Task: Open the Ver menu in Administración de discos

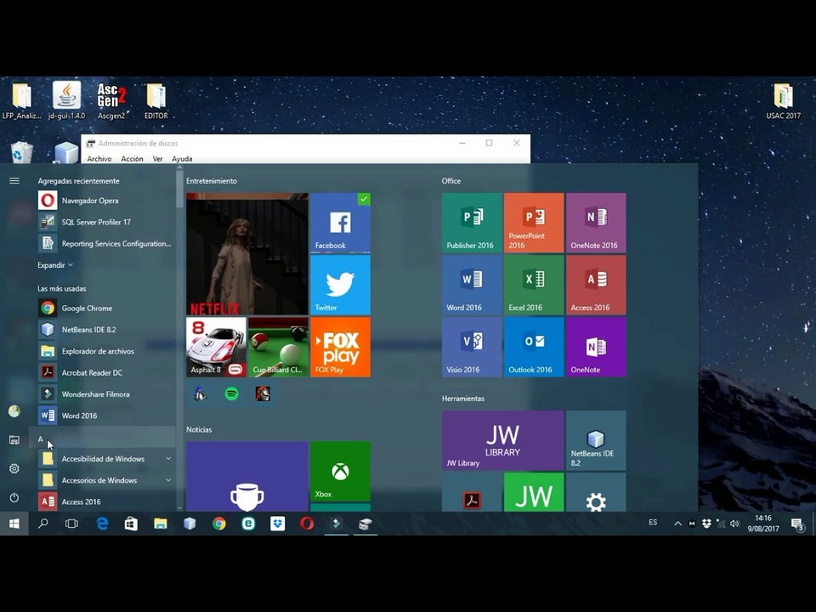Action: [158, 159]
